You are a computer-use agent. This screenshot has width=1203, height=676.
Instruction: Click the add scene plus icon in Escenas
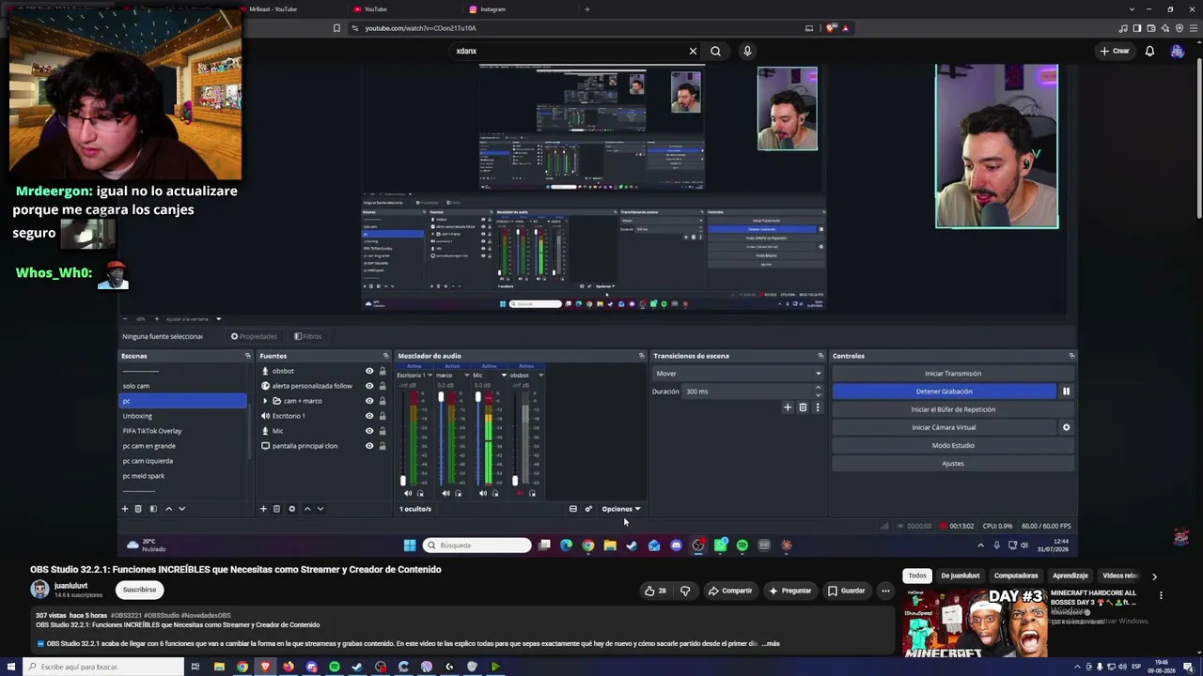(x=124, y=509)
